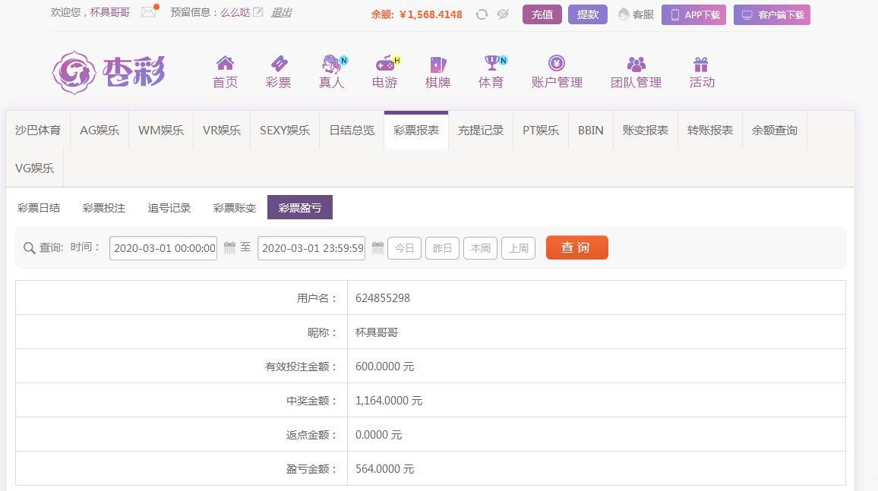Image resolution: width=878 pixels, height=491 pixels.
Task: Click the 充值 recharge button
Action: 542,14
